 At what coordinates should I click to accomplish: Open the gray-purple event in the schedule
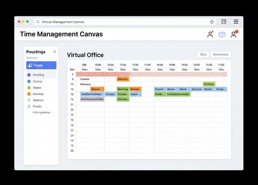[92, 99]
